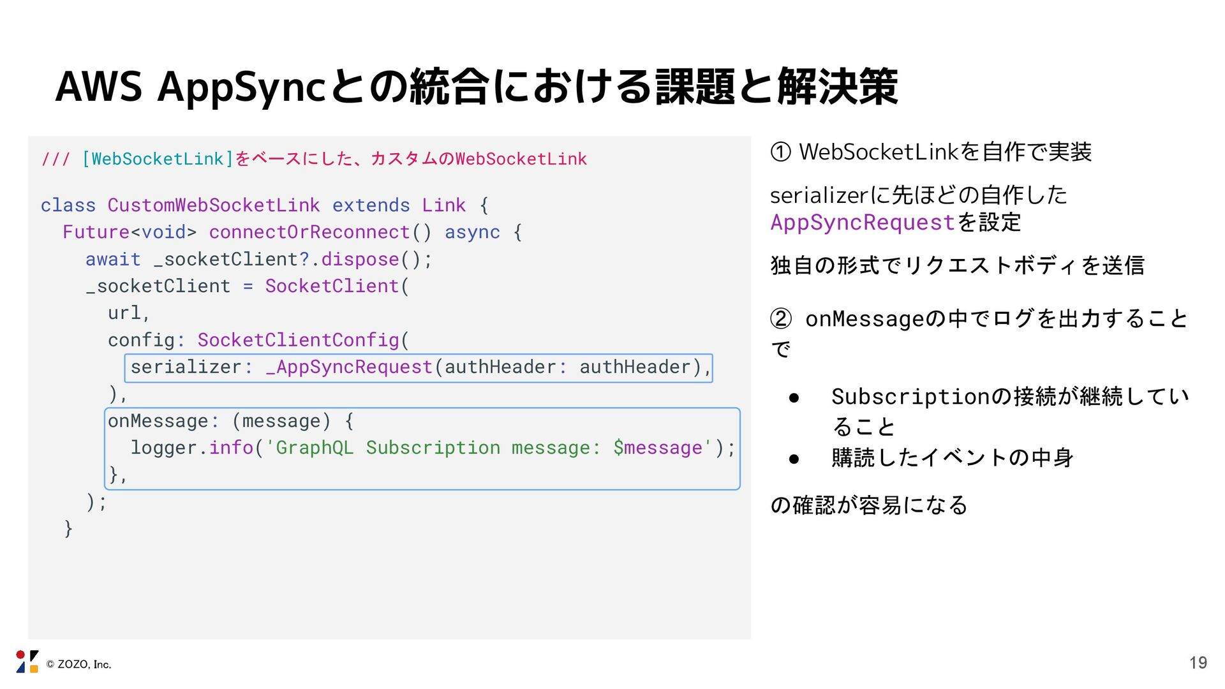Click the second bullet about subscribed events

951,457
